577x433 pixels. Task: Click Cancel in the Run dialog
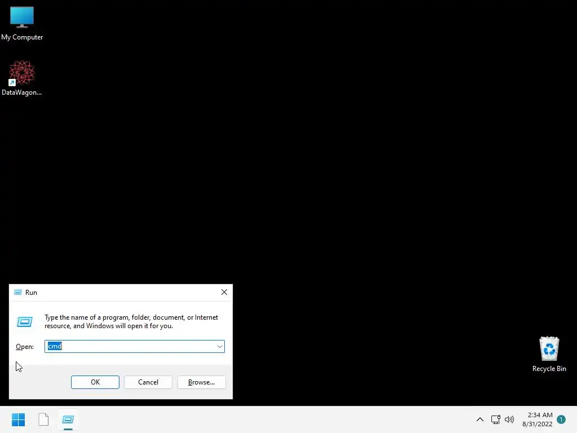[148, 382]
